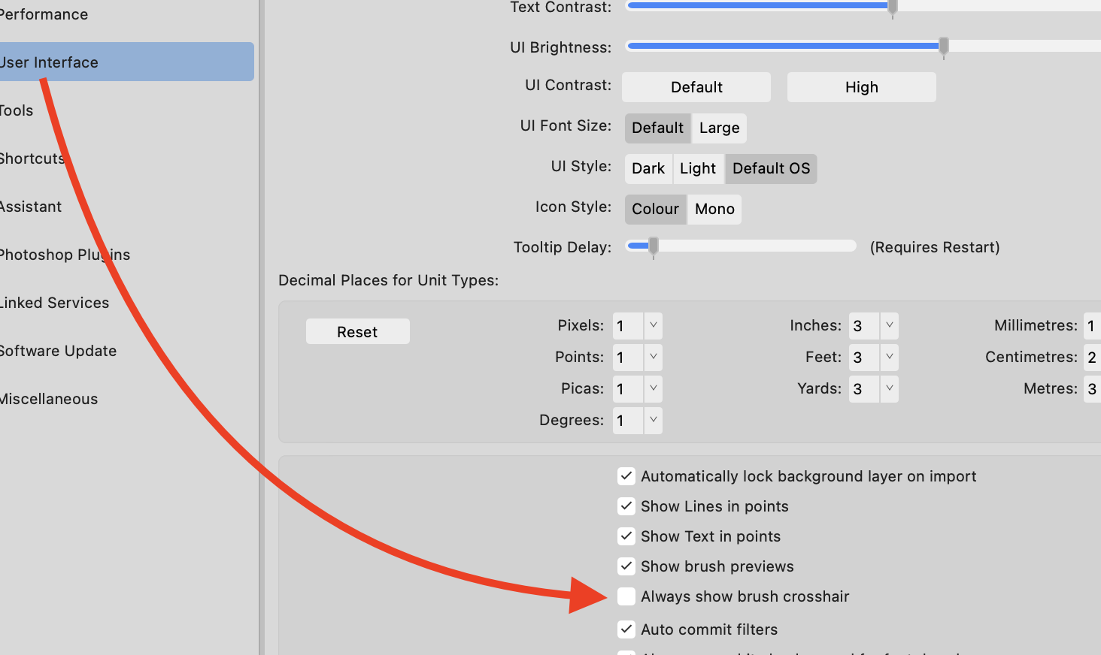This screenshot has width=1101, height=655.
Task: Open the Feet decimal places dropdown
Action: point(889,357)
